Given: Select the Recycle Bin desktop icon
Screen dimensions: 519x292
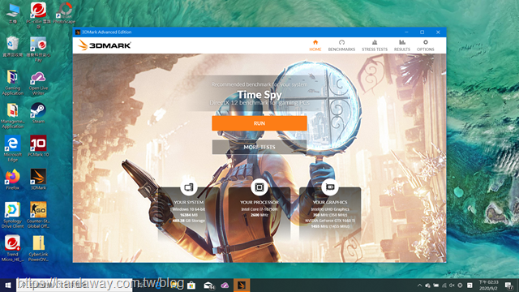Looking at the screenshot, I should [x=13, y=47].
